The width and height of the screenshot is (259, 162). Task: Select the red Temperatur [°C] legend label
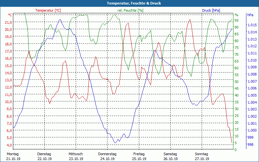tap(48, 10)
